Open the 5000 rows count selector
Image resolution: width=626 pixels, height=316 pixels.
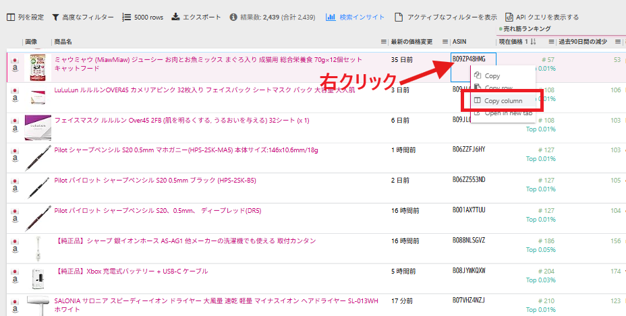[142, 16]
